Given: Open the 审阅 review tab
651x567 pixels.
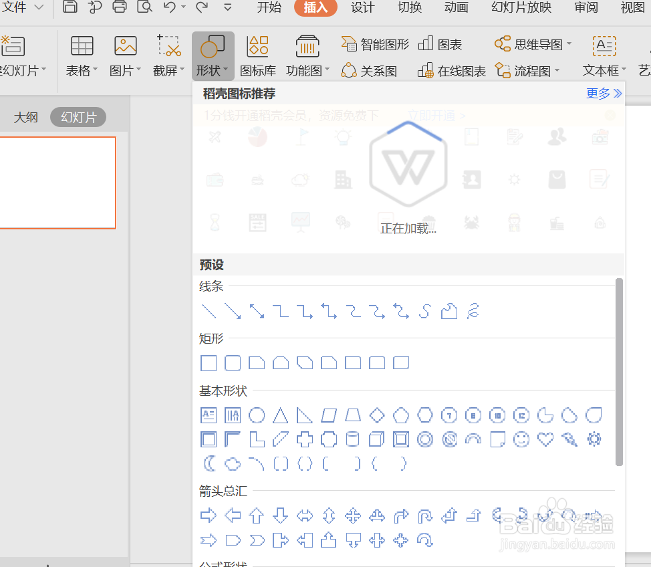Looking at the screenshot, I should click(585, 7).
